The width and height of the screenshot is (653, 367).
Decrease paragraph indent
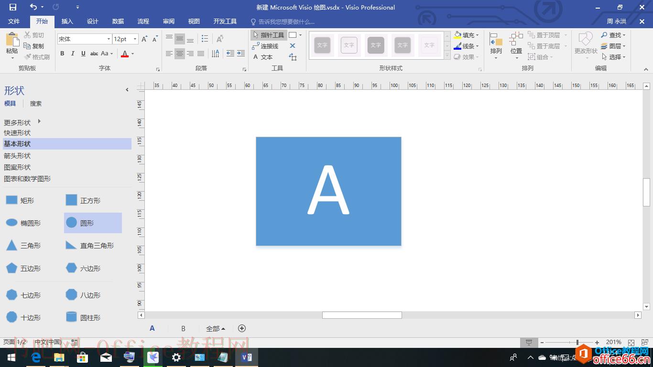[230, 54]
